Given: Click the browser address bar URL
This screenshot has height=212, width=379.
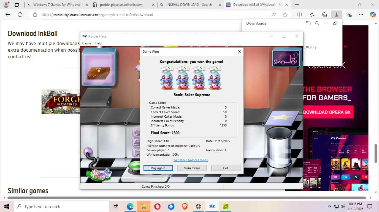Looking at the screenshot, I should (97, 15).
